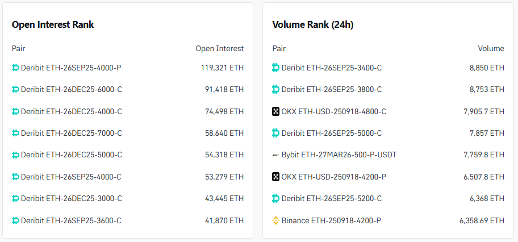Click Pair column header in Volume Rank
Screen dimensions: 518x242
coord(279,49)
